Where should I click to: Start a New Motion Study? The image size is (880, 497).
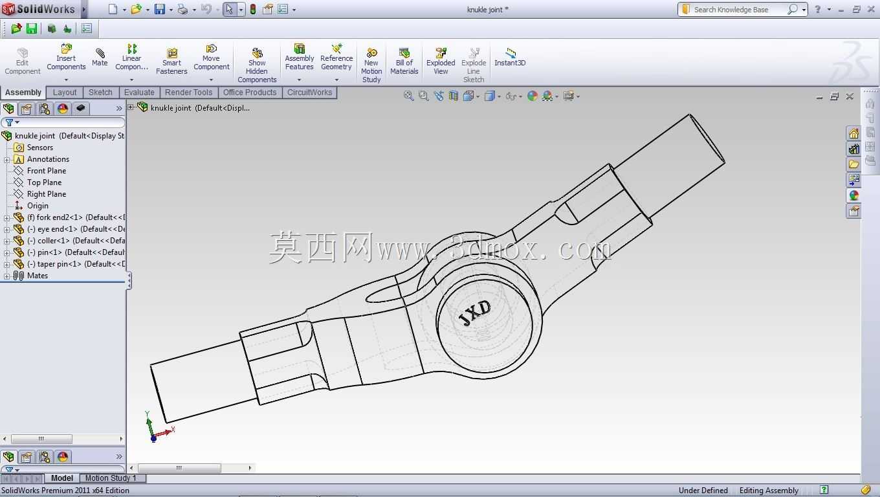(371, 65)
